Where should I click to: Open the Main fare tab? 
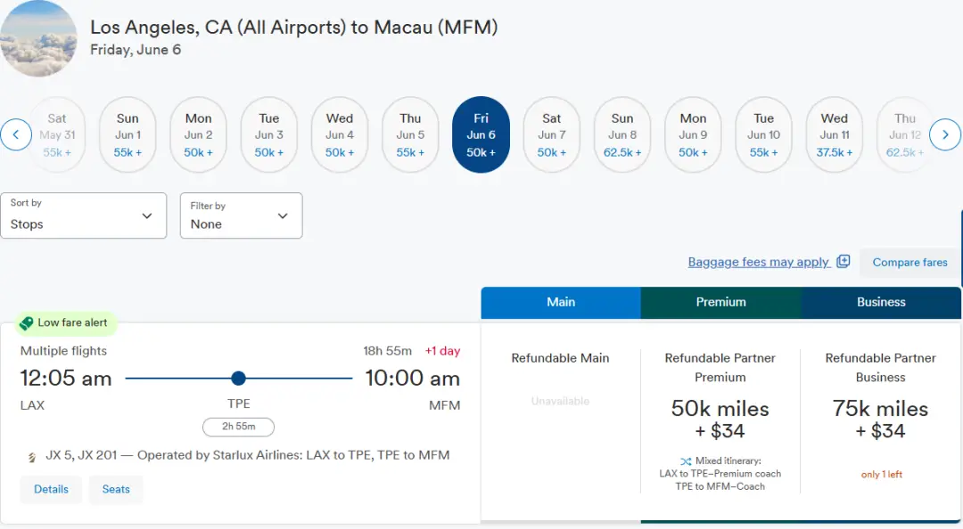[x=561, y=302]
